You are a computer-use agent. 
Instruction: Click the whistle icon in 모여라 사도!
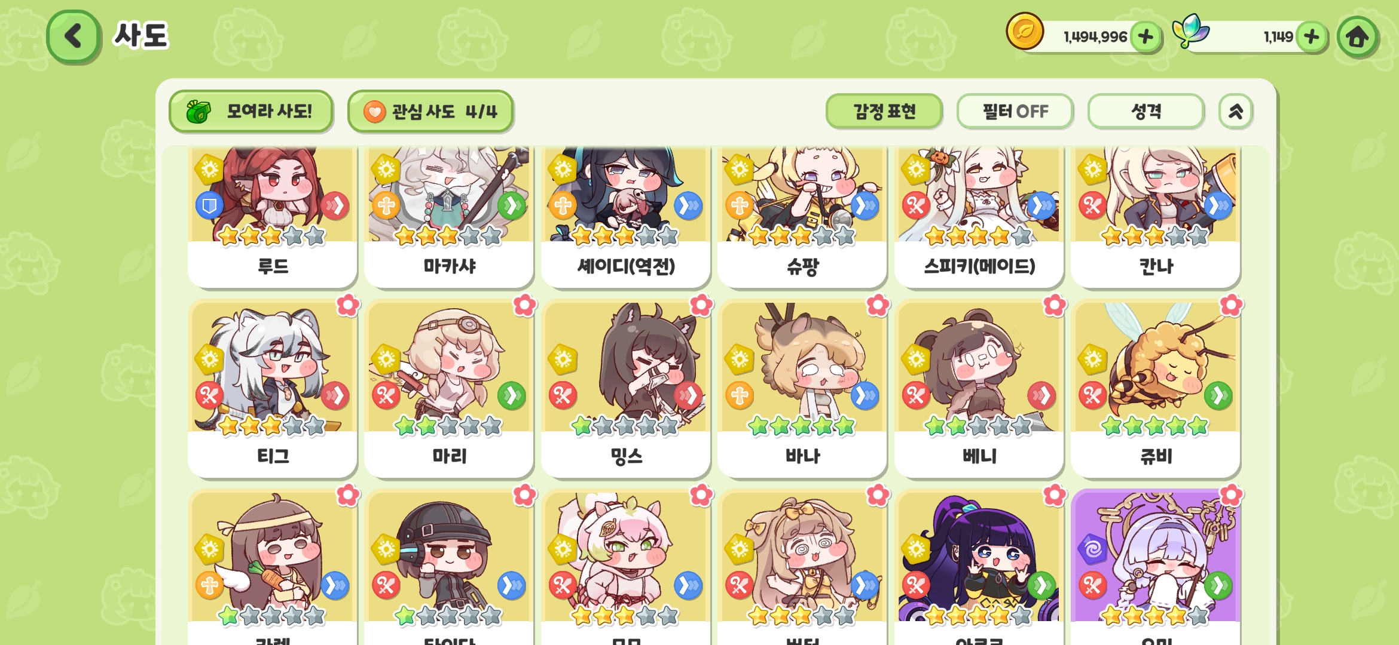point(198,112)
